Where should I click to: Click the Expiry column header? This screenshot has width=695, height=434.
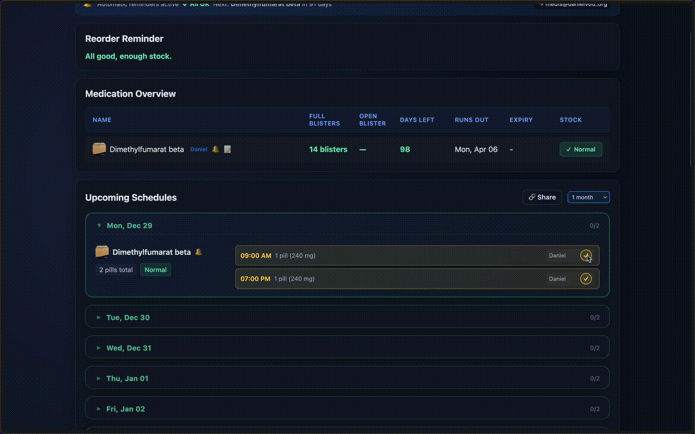click(x=521, y=120)
